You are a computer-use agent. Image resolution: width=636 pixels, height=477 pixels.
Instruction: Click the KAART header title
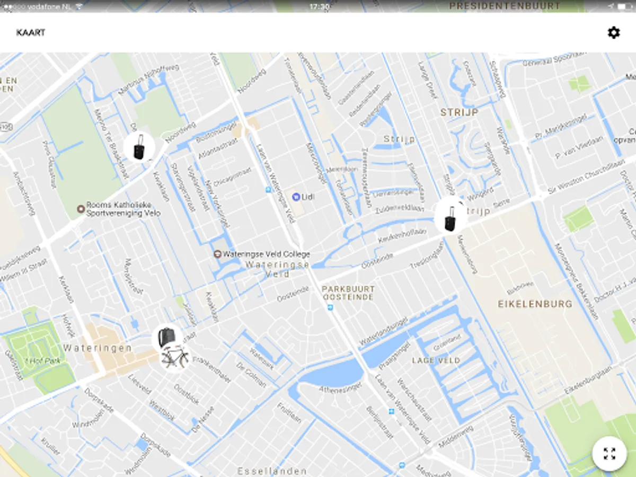coord(31,33)
